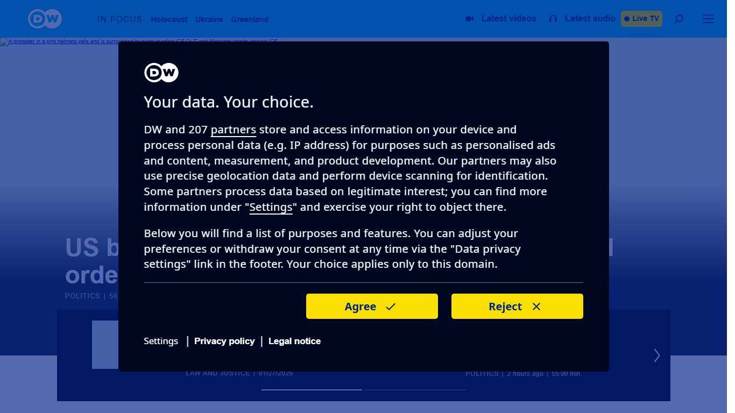735x413 pixels.
Task: Click the DW logo in consent dialog
Action: pyautogui.click(x=161, y=73)
